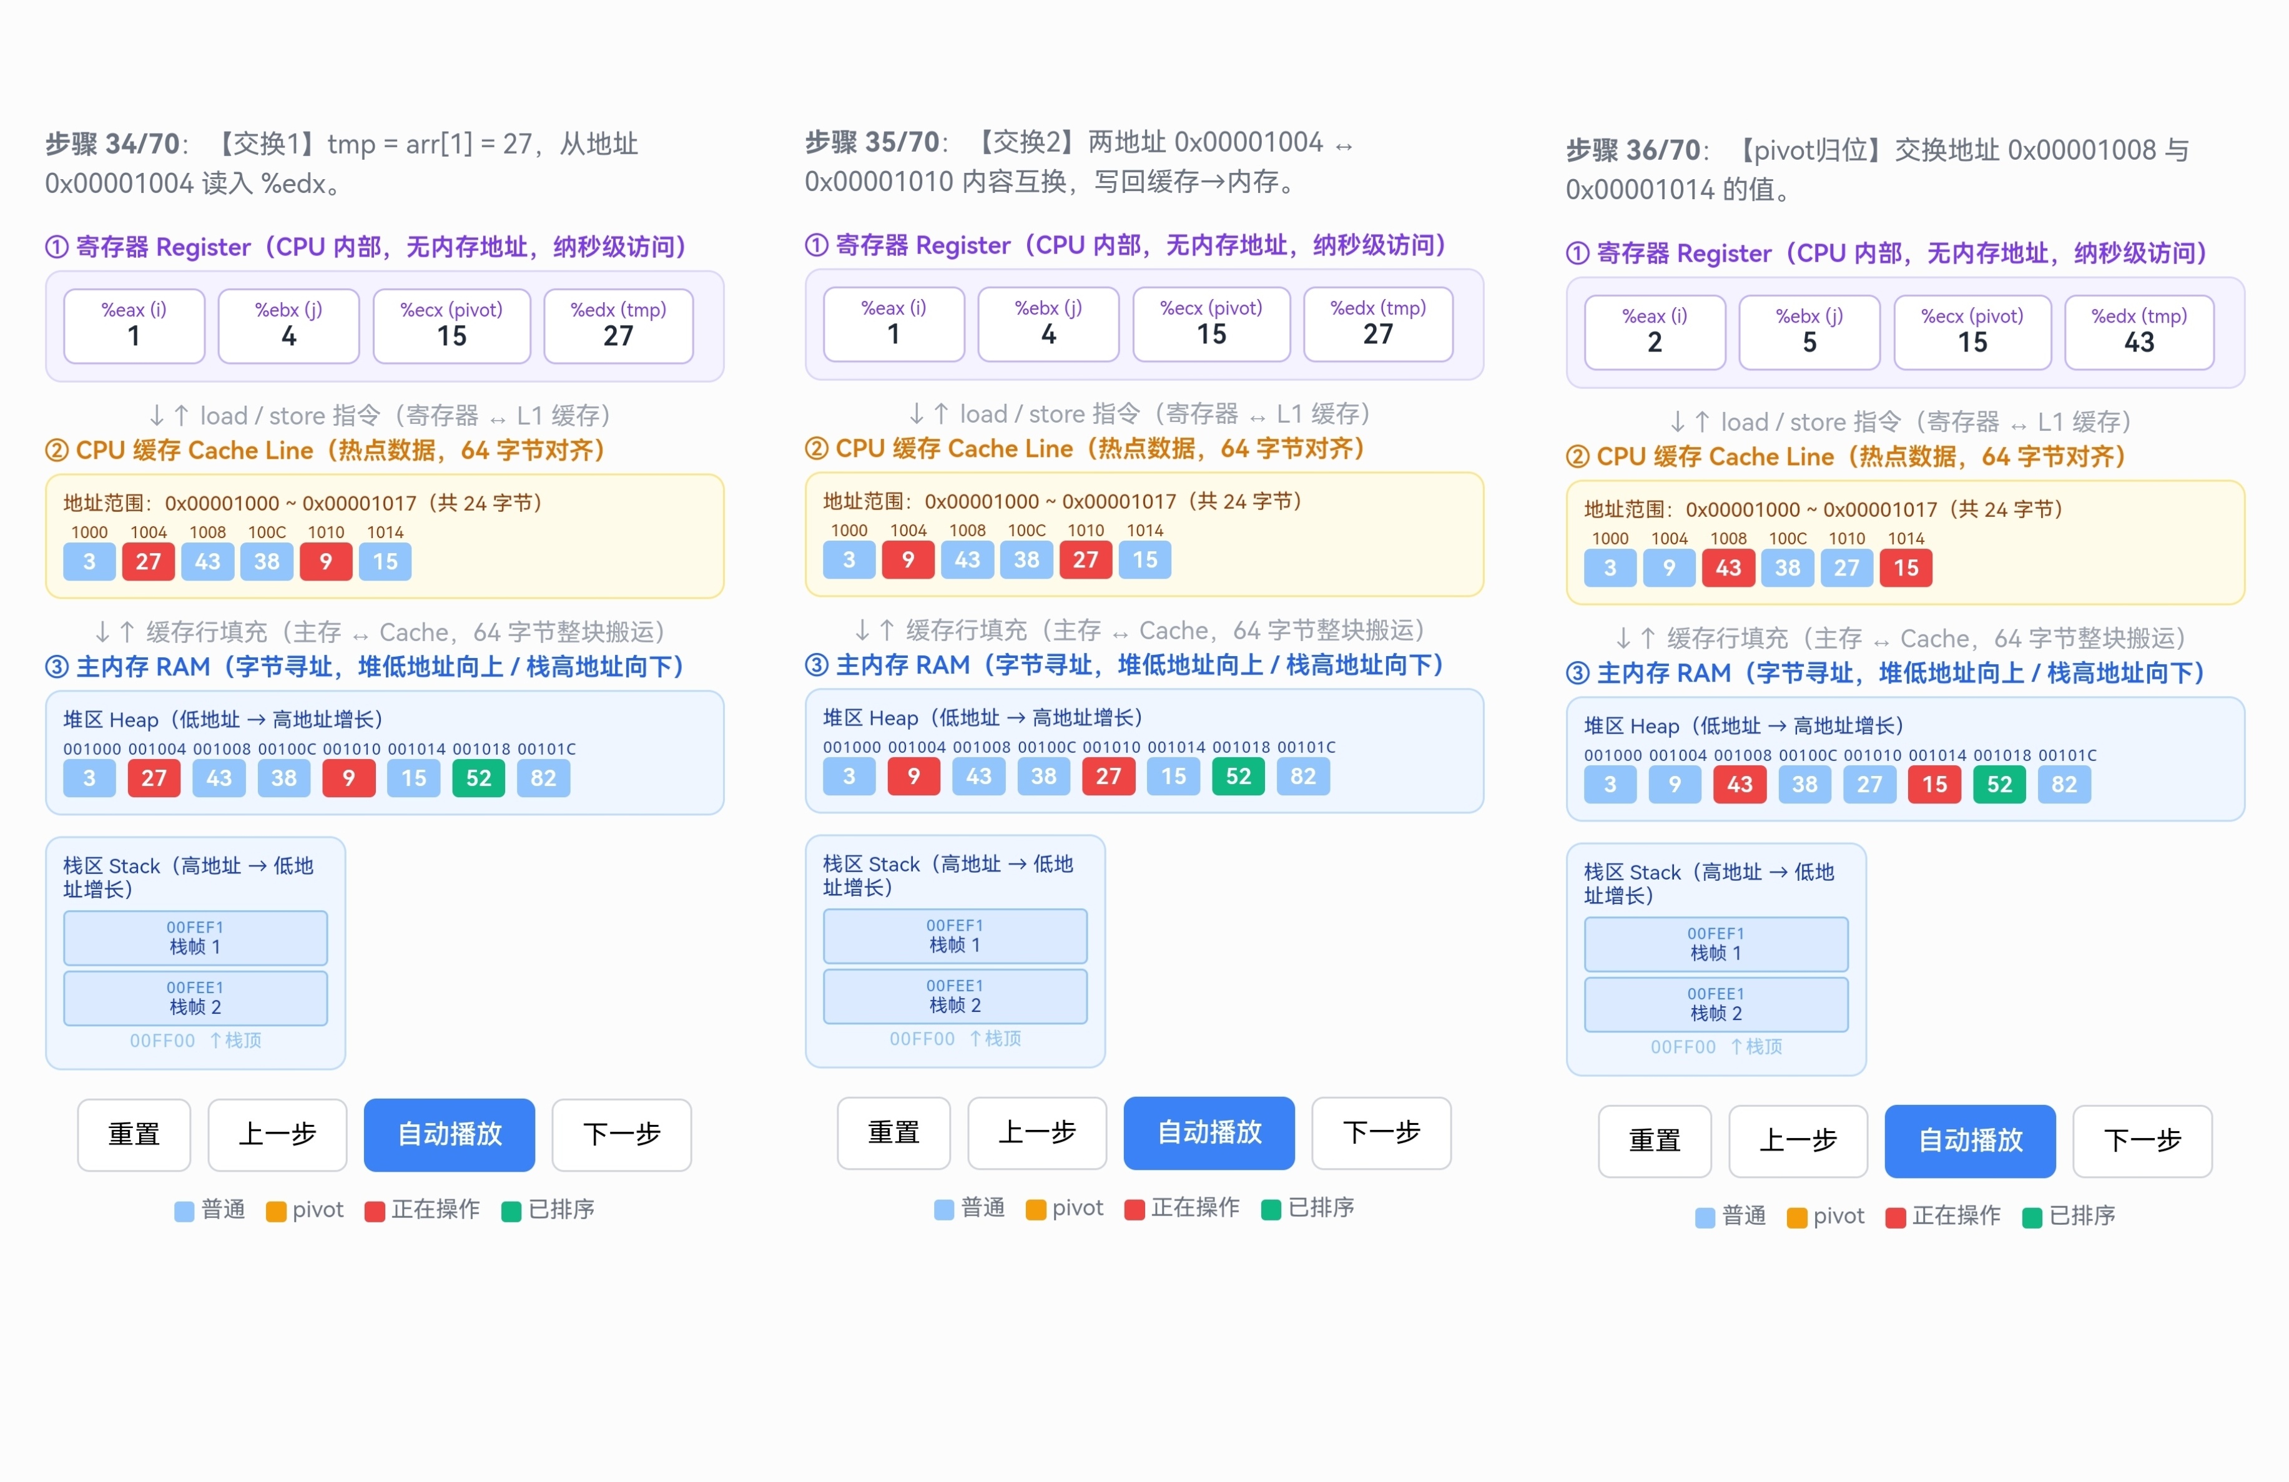Select %edx (tmp) register showing 27 in step 34
Image resolution: width=2289 pixels, height=1482 pixels.
pyautogui.click(x=618, y=326)
